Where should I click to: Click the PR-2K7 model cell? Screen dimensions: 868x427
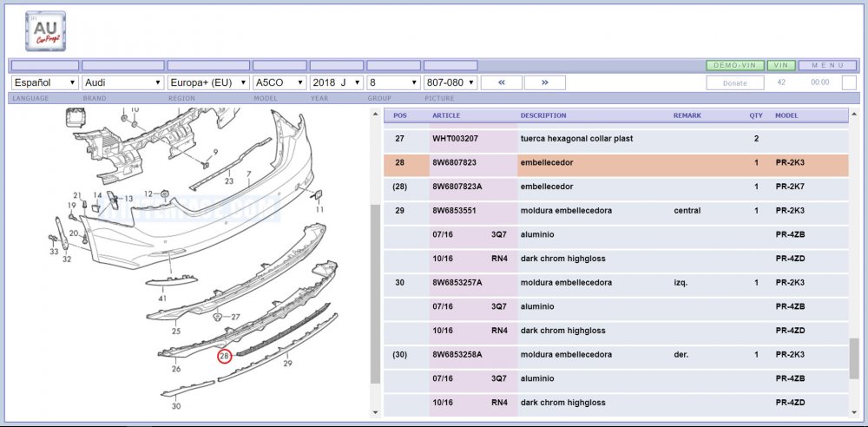coord(790,187)
